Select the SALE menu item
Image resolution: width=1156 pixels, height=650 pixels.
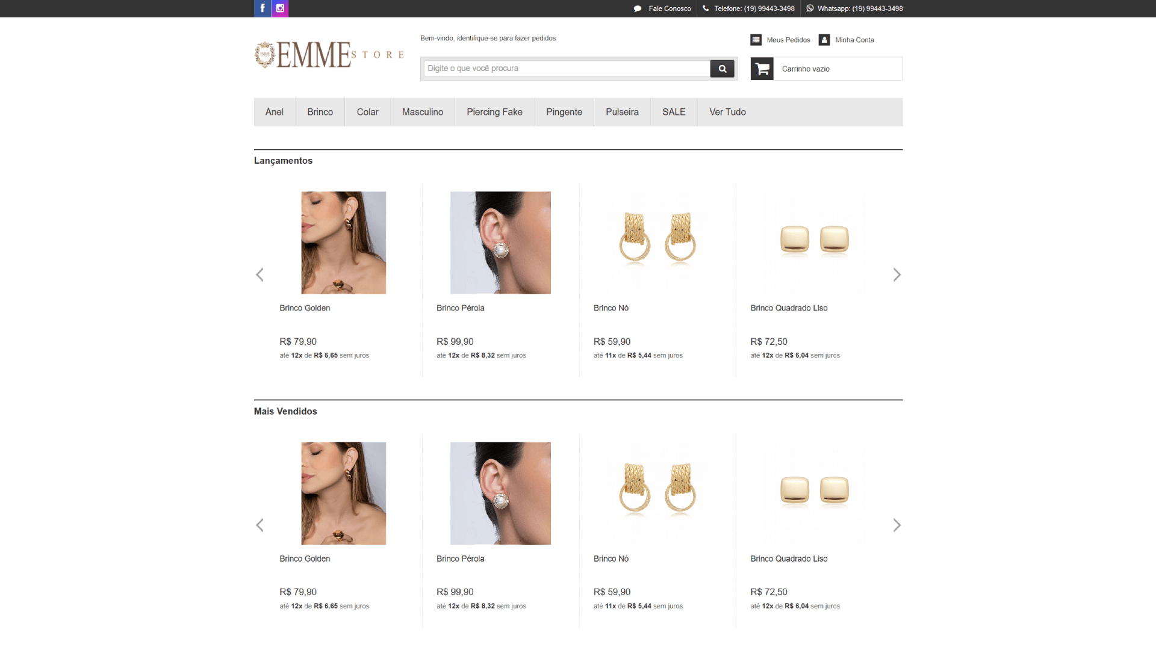[x=674, y=112]
